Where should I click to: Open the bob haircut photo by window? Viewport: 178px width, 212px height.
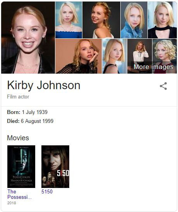(x=115, y=56)
